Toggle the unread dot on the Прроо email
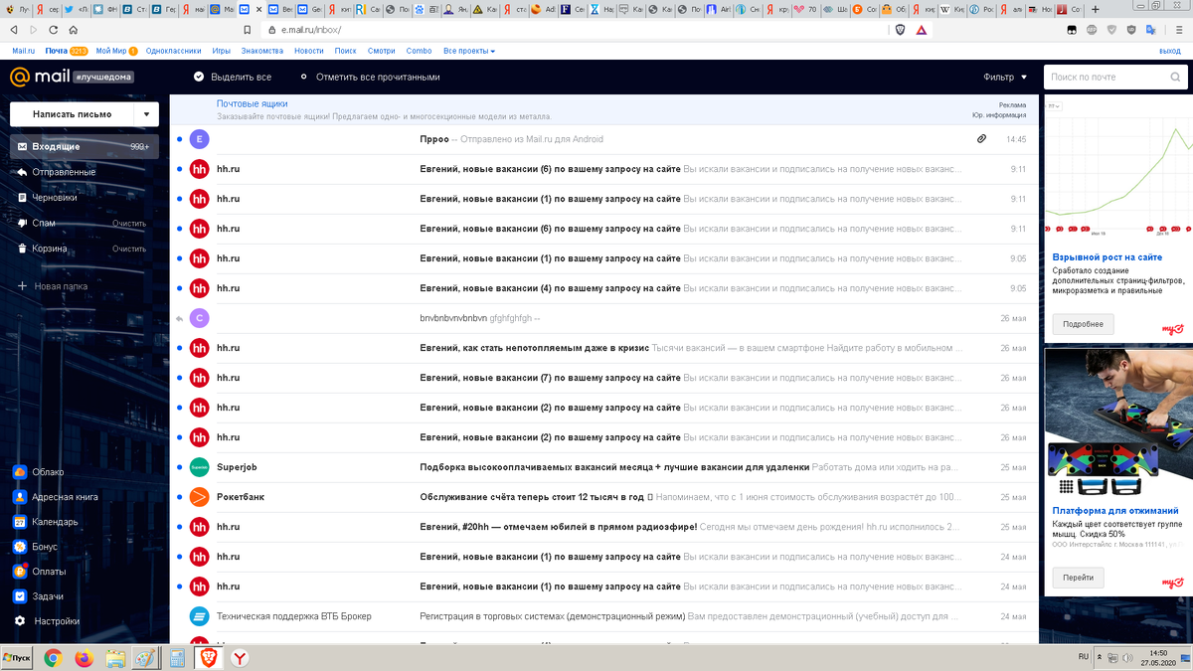The image size is (1193, 671). pos(179,139)
